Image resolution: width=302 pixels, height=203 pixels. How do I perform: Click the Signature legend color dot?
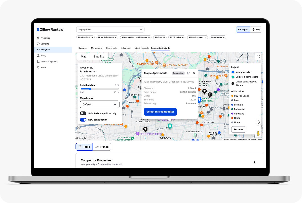[232, 114]
